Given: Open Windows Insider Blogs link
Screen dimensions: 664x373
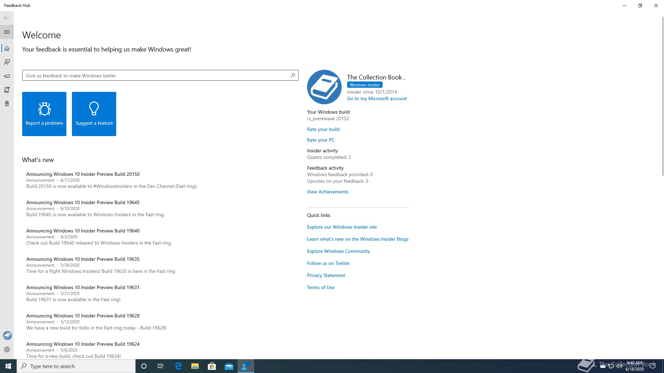Looking at the screenshot, I should point(358,239).
